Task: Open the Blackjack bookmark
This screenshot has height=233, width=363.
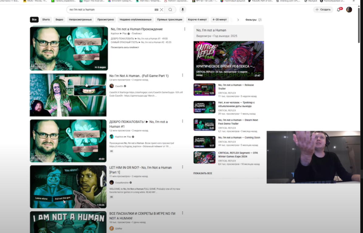Action: [311, 1]
